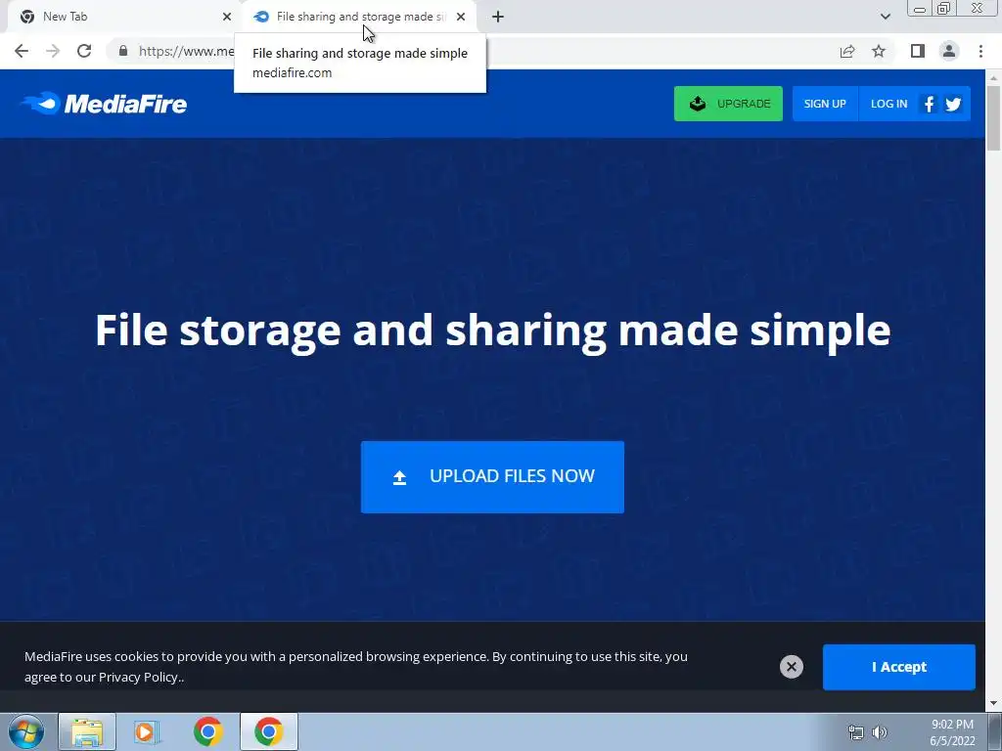Open a new browser tab
Viewport: 1002px width, 751px height.
[498, 17]
